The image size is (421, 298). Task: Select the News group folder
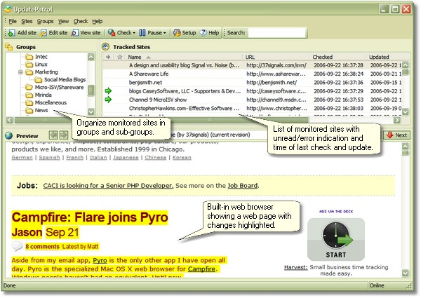pos(36,110)
